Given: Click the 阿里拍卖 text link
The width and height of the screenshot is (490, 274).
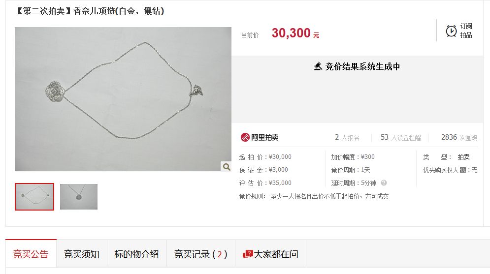Looking at the screenshot, I should click(x=264, y=137).
